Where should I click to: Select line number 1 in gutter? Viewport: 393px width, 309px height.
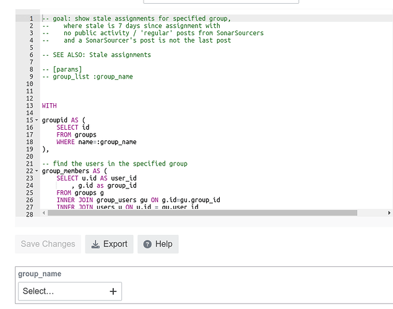point(32,19)
